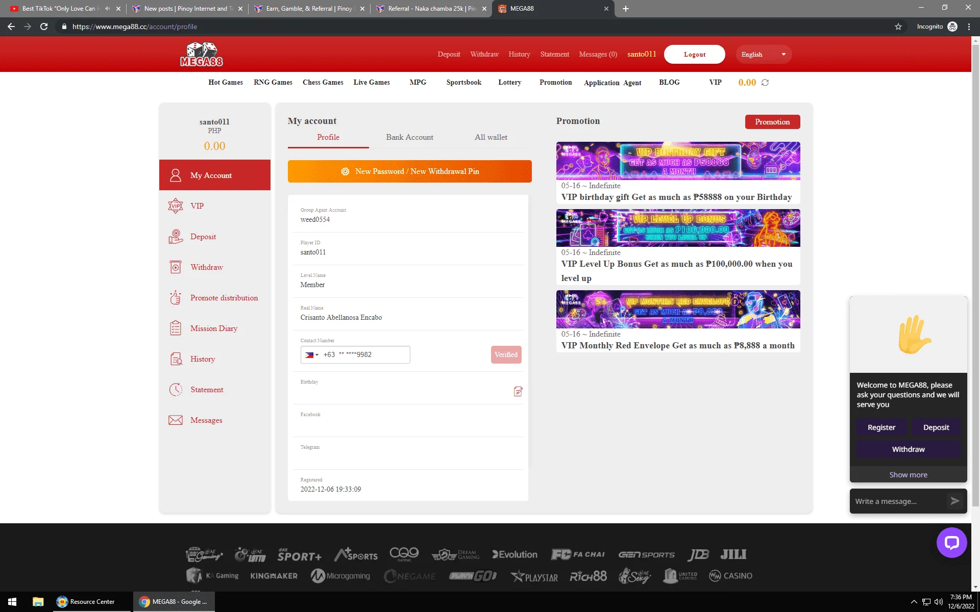Click the Statement clock icon
Viewport: 980px width, 612px height.
[176, 390]
